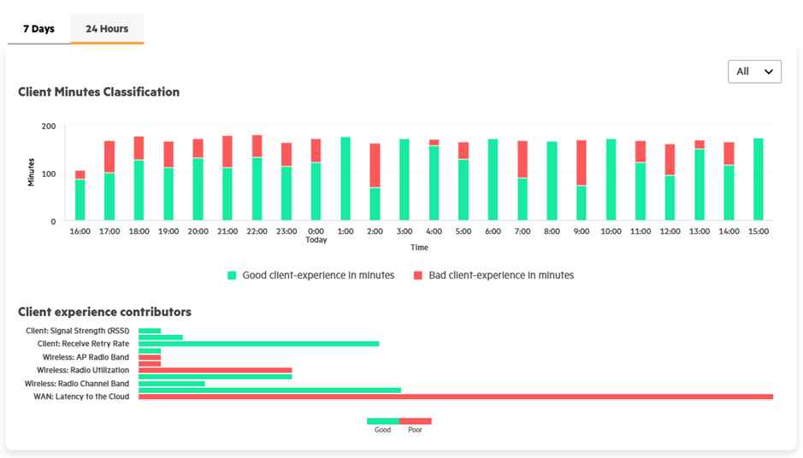
Task: Click the red Poor contributors legend bar
Action: tap(416, 421)
